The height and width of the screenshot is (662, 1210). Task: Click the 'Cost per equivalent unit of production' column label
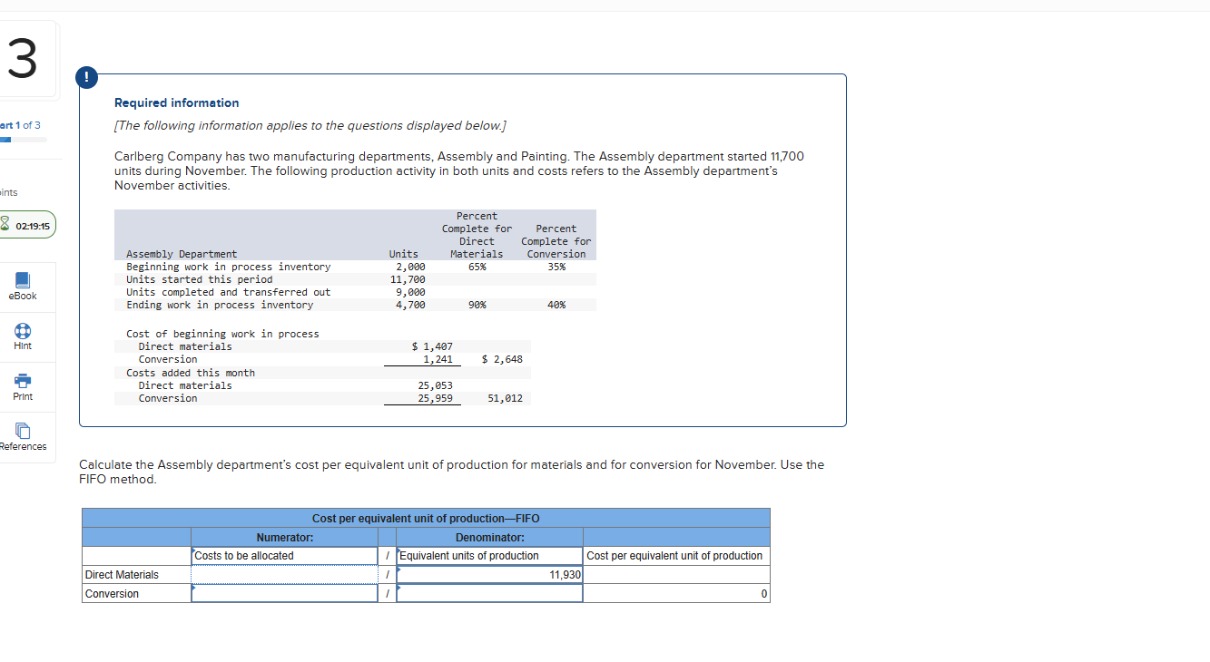pyautogui.click(x=674, y=556)
